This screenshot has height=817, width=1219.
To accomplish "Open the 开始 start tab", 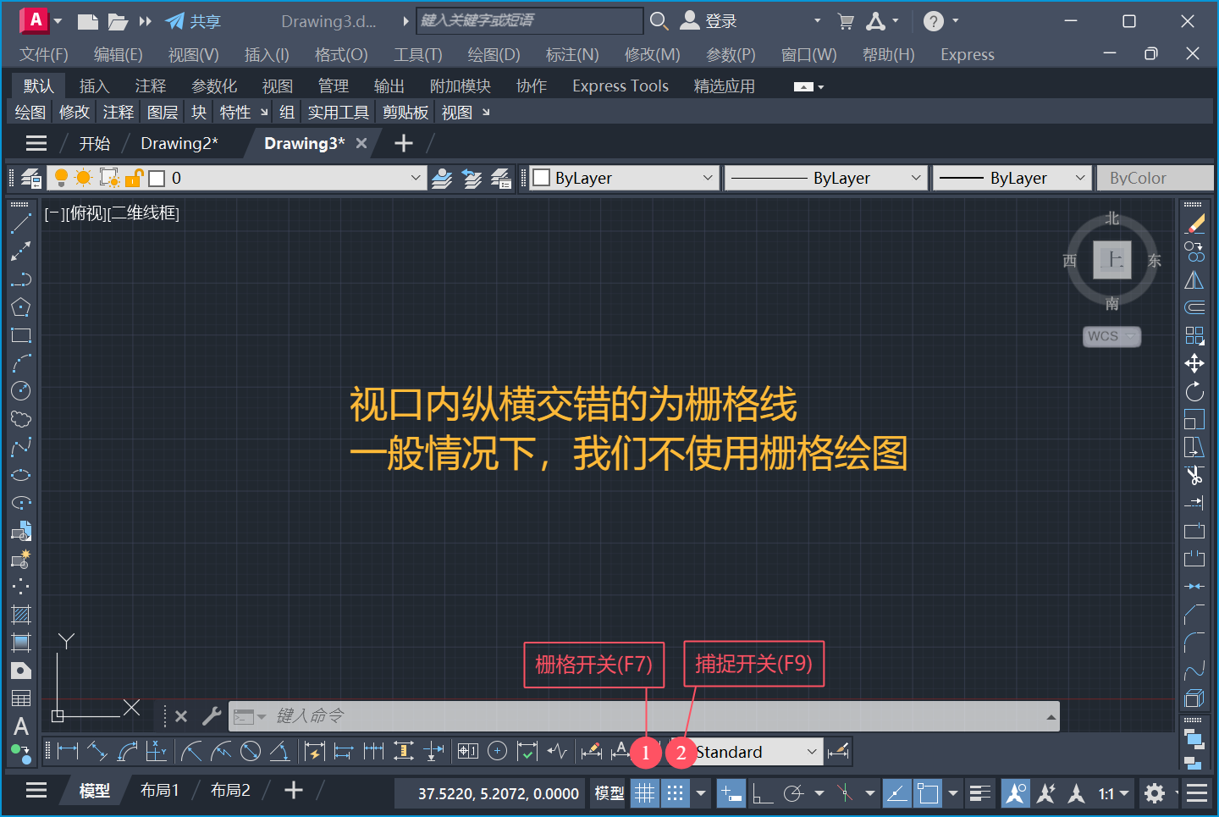I will pos(95,143).
